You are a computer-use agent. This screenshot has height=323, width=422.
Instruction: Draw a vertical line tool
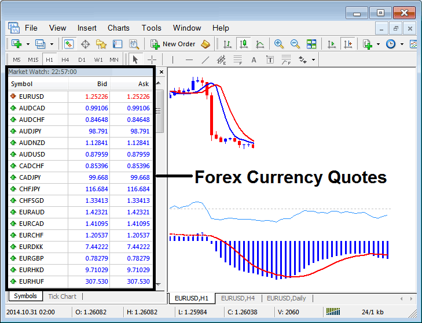[172, 60]
